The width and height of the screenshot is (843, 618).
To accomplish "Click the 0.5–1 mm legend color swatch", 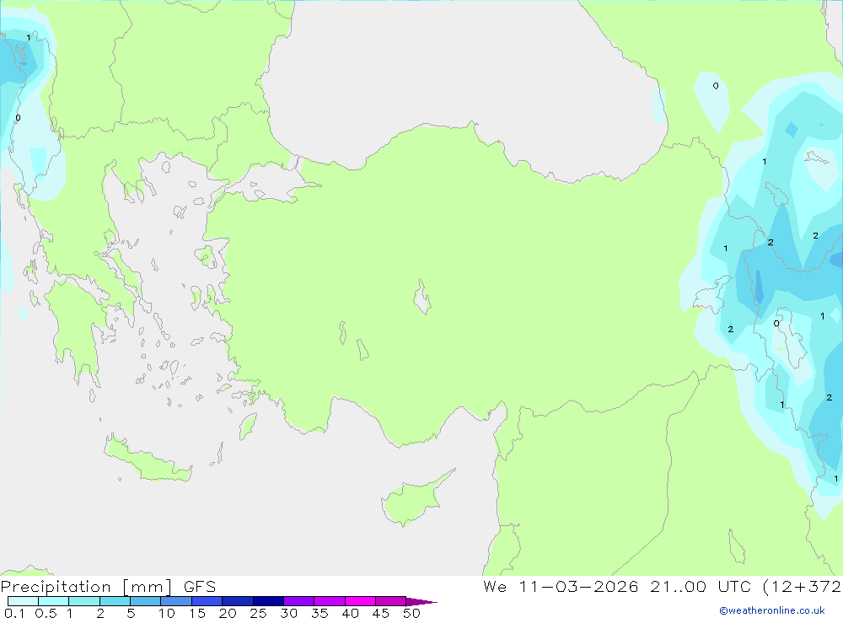I will 54,601.
